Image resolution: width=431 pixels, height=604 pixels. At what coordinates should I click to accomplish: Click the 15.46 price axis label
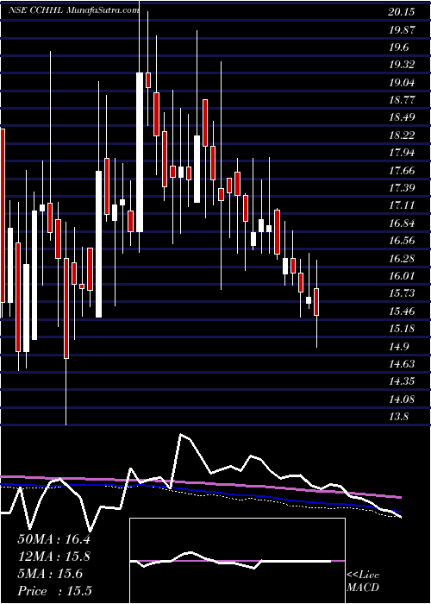pyautogui.click(x=402, y=311)
